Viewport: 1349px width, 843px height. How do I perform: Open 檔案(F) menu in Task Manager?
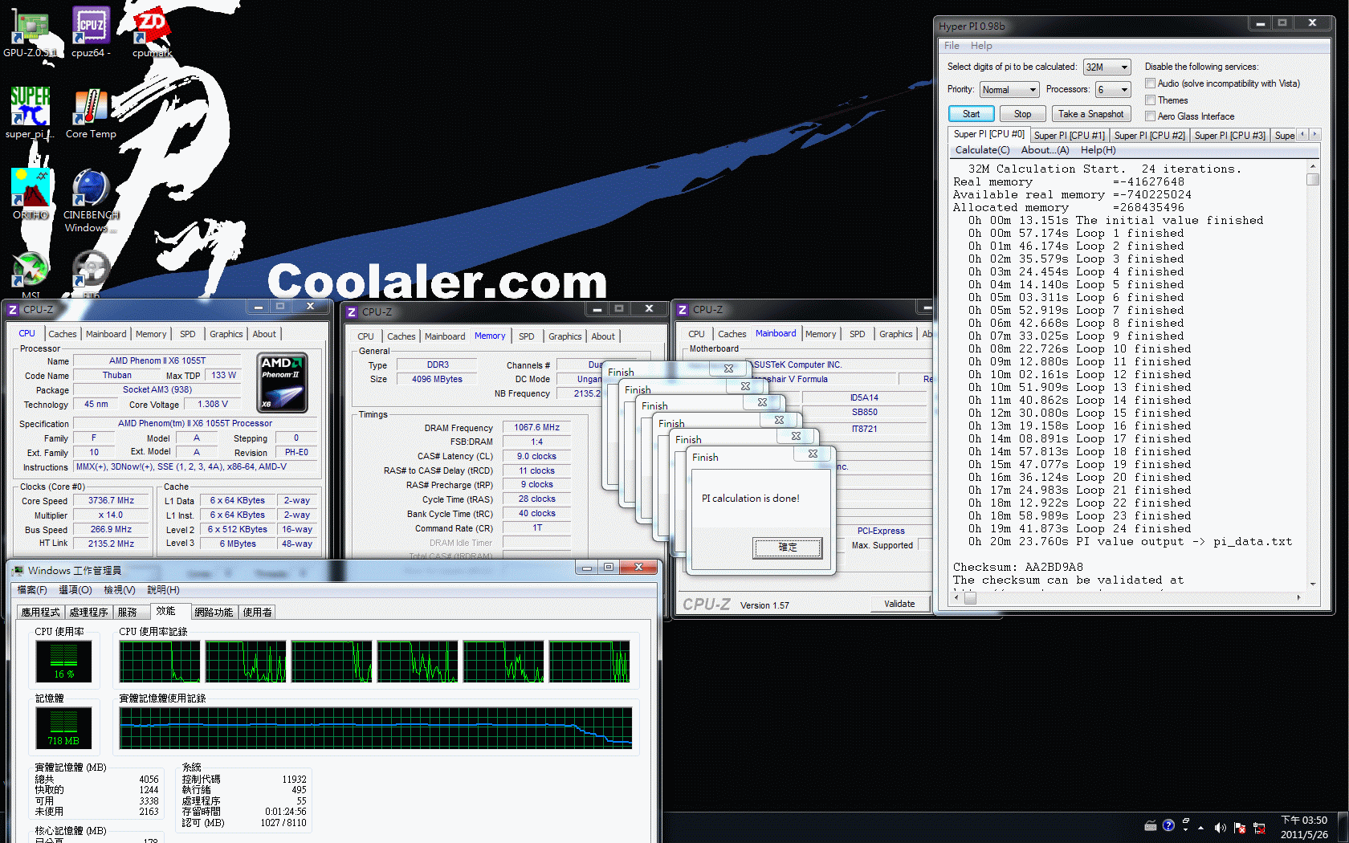32,590
